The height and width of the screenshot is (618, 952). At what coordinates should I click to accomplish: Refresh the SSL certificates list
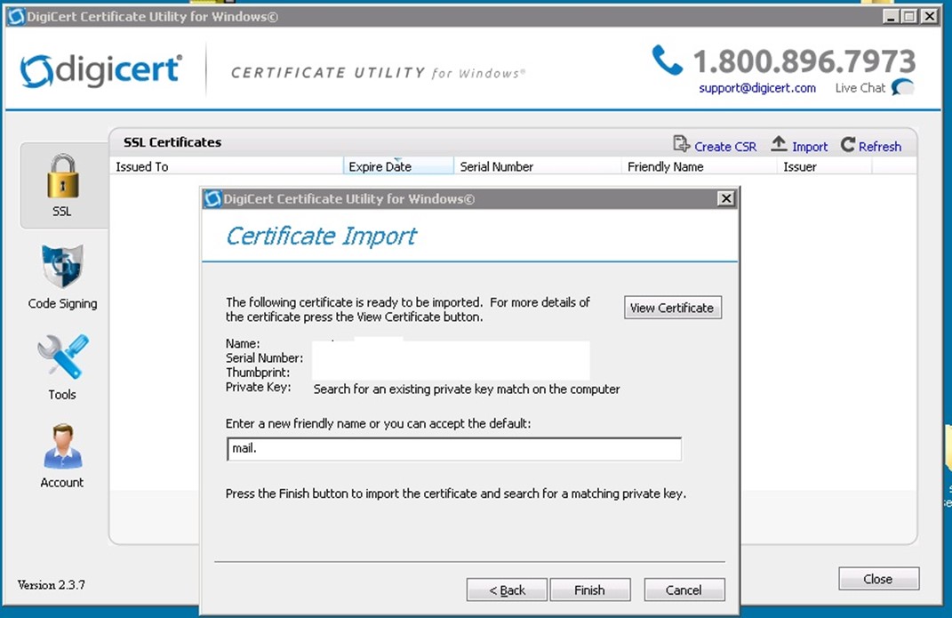880,147
